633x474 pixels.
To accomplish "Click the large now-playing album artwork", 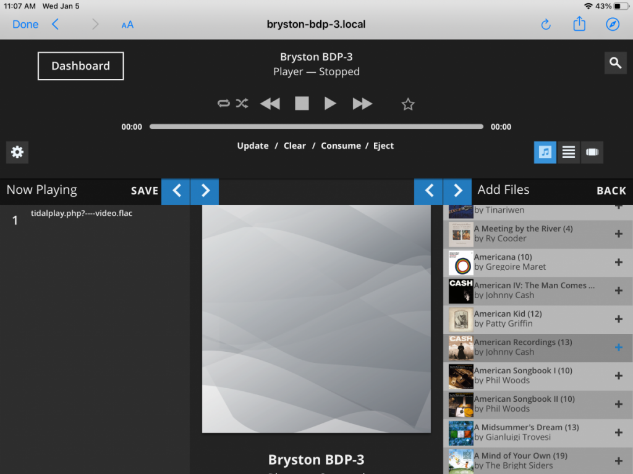I will 316,319.
